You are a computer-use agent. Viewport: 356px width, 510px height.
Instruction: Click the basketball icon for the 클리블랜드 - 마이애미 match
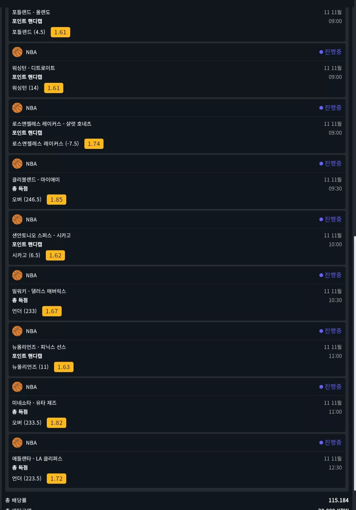pos(17,164)
